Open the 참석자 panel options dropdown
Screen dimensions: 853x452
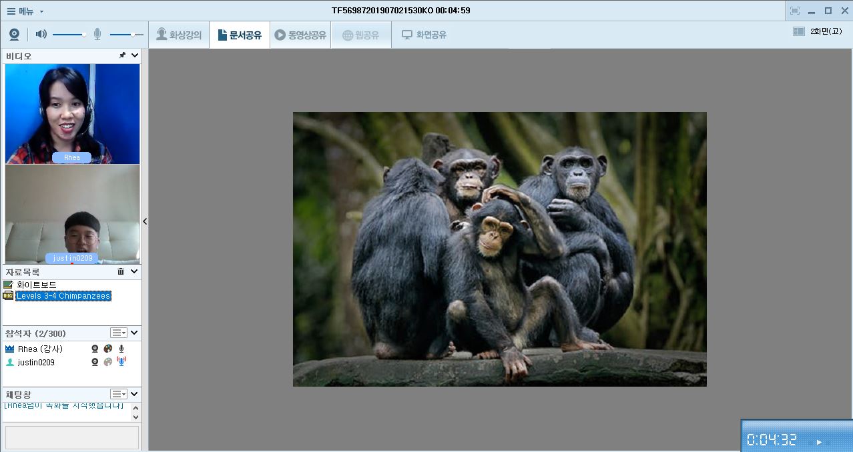[118, 333]
